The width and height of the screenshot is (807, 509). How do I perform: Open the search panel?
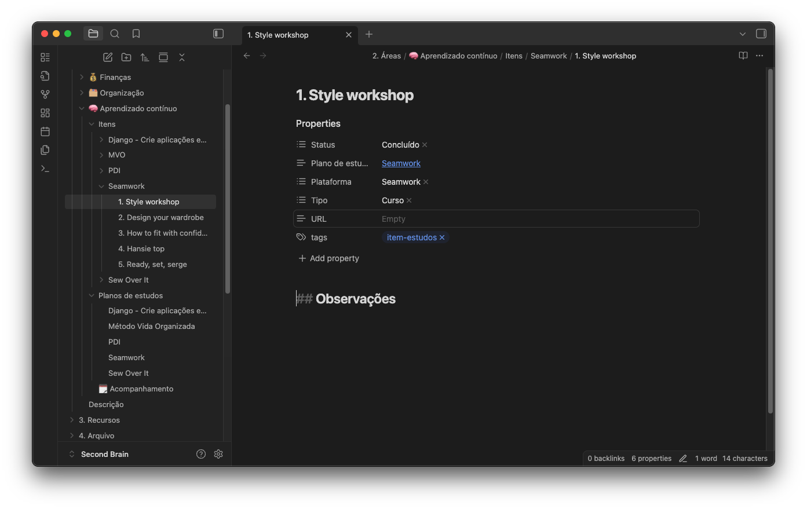(x=115, y=34)
